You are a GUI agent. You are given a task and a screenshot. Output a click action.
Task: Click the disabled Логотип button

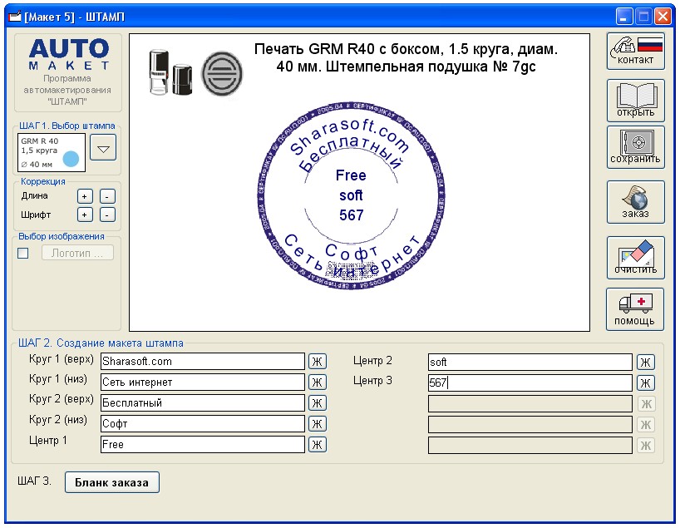click(x=77, y=253)
